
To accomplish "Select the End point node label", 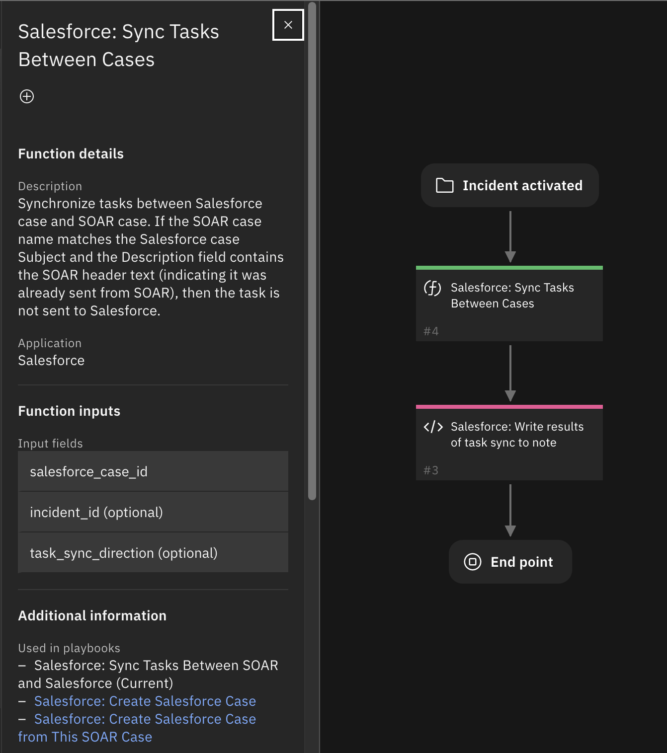I will (521, 562).
